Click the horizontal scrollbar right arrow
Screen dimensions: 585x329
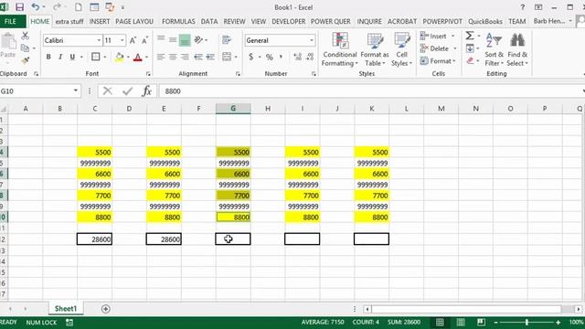click(x=579, y=309)
